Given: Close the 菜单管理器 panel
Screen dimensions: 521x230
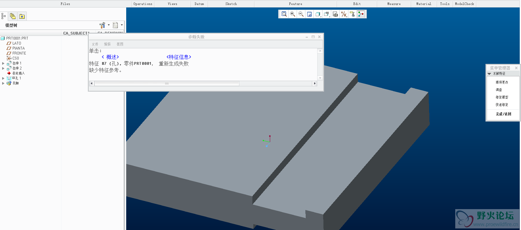Looking at the screenshot, I should pyautogui.click(x=516, y=68).
